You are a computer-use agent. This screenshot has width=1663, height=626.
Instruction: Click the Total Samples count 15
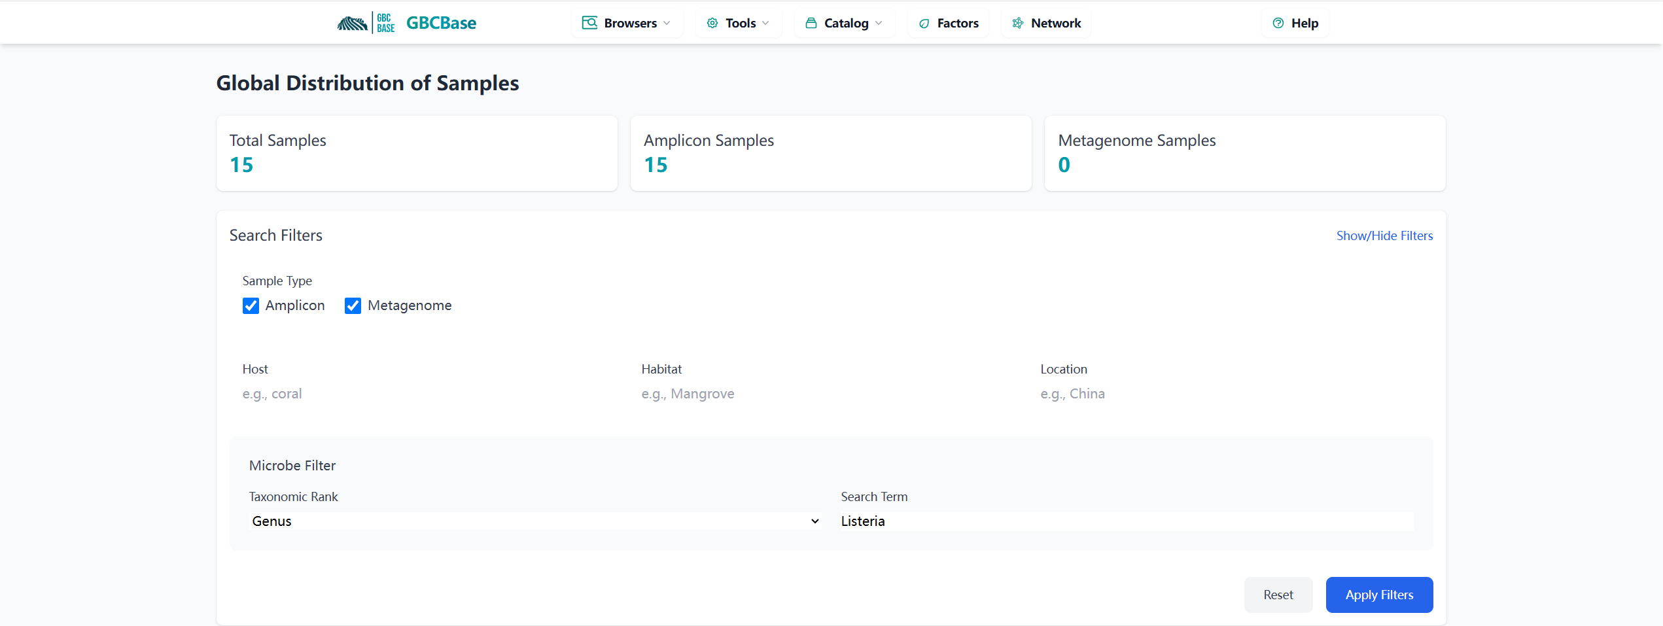coord(241,165)
